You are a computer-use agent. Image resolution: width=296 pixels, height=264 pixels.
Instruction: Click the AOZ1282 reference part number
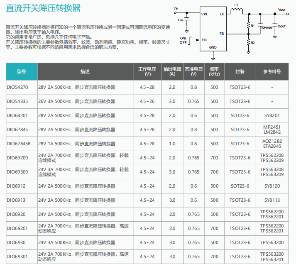272,141
